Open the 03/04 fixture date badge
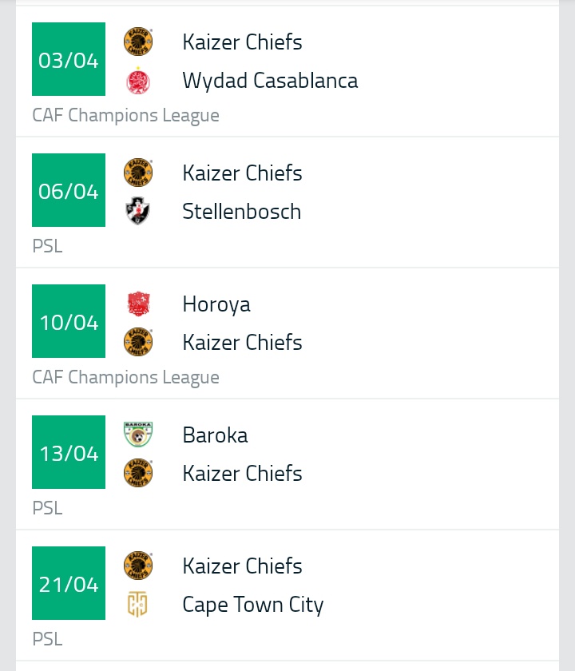 (x=69, y=60)
